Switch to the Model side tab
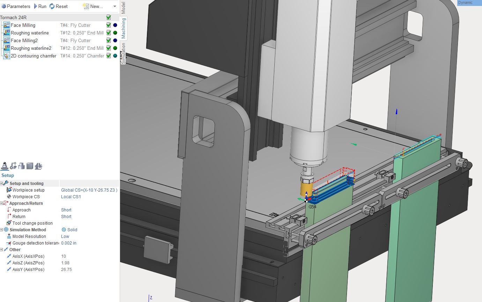482x302 pixels. [x=123, y=7]
